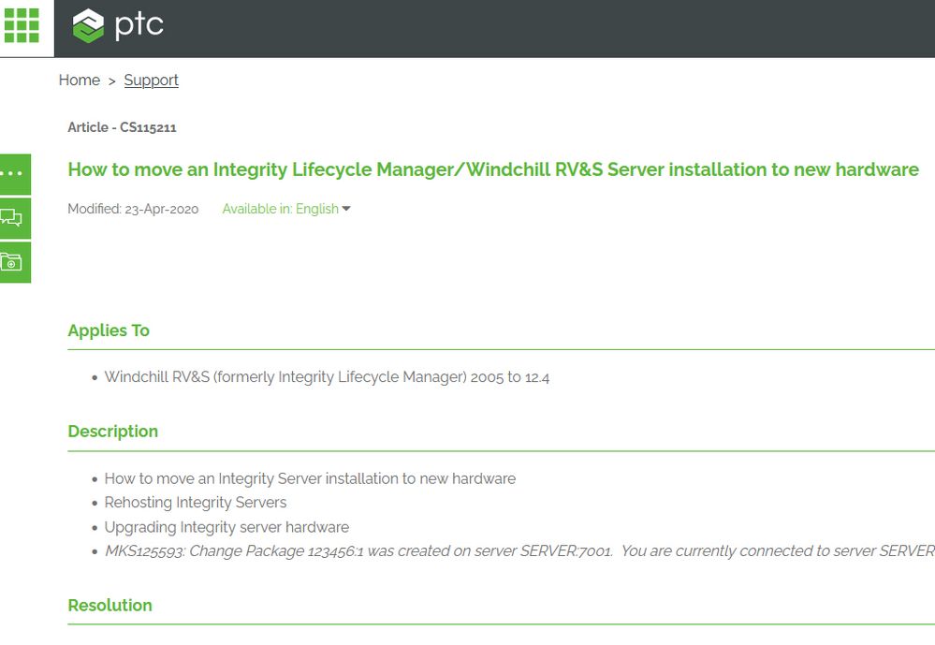
Task: Open the green grid apps menu
Action: pos(22,25)
